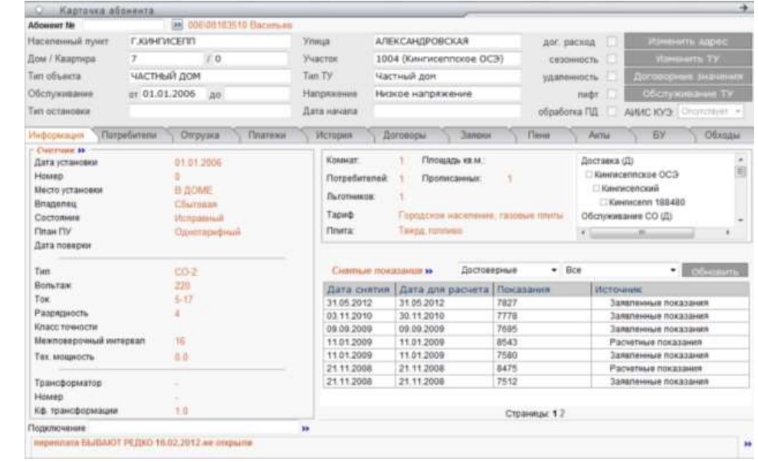
Task: Open the Пени tab
Action: coord(539,136)
